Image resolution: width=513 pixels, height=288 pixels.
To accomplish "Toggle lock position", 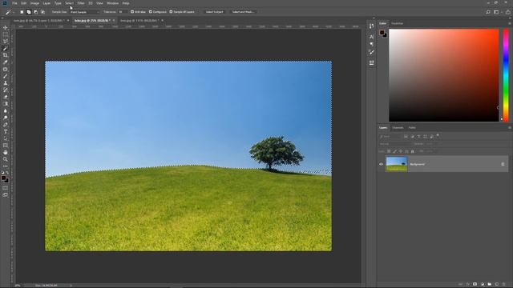I will (401, 151).
